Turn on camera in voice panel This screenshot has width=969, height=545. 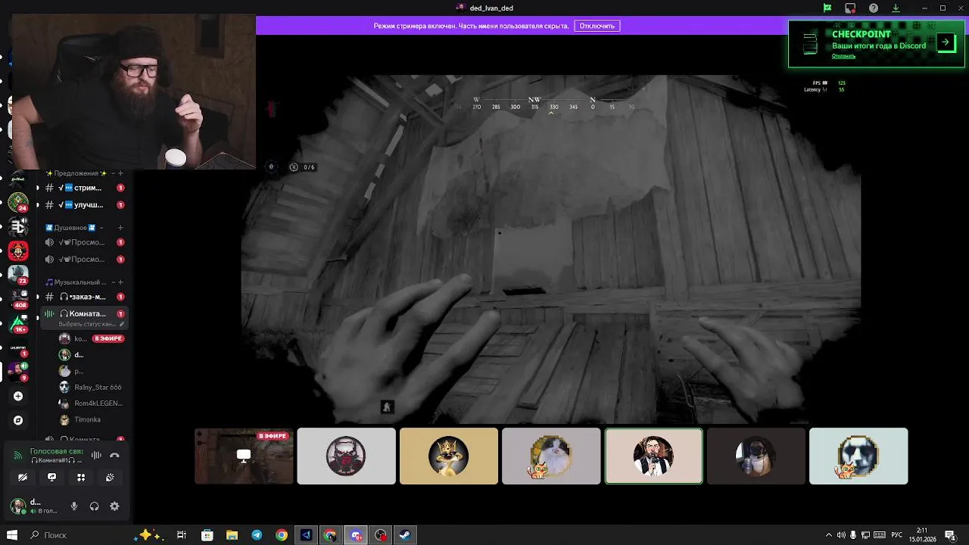23,477
